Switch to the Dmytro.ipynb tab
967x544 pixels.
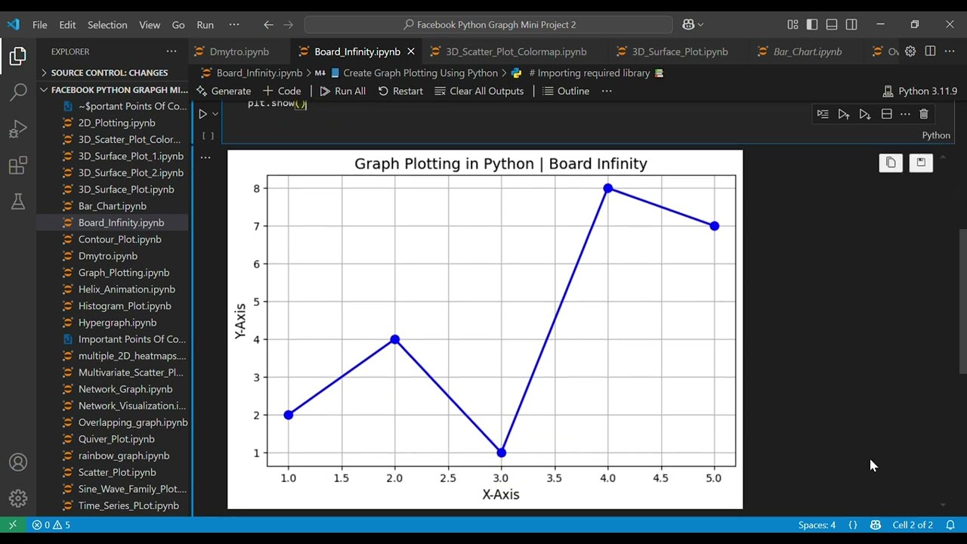[239, 51]
